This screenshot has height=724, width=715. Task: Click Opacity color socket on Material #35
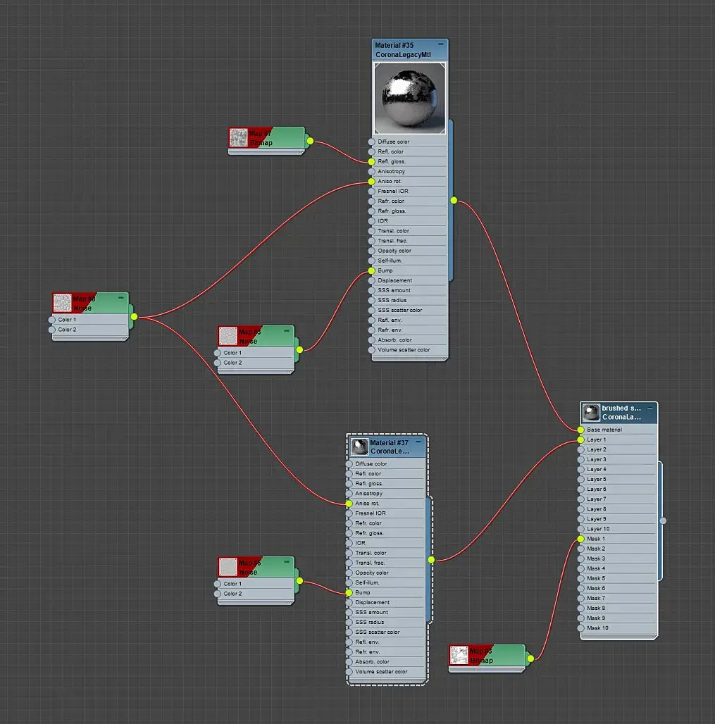pos(371,251)
